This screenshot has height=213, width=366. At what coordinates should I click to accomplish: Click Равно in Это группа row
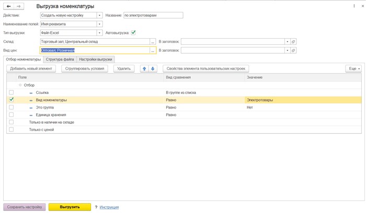204,108
